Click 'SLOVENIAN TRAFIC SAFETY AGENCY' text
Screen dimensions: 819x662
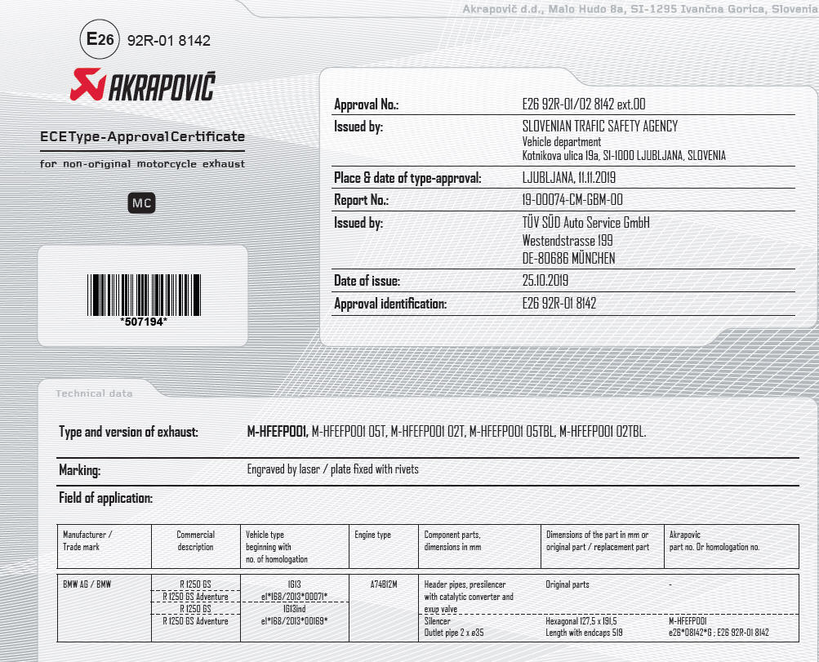click(x=600, y=126)
